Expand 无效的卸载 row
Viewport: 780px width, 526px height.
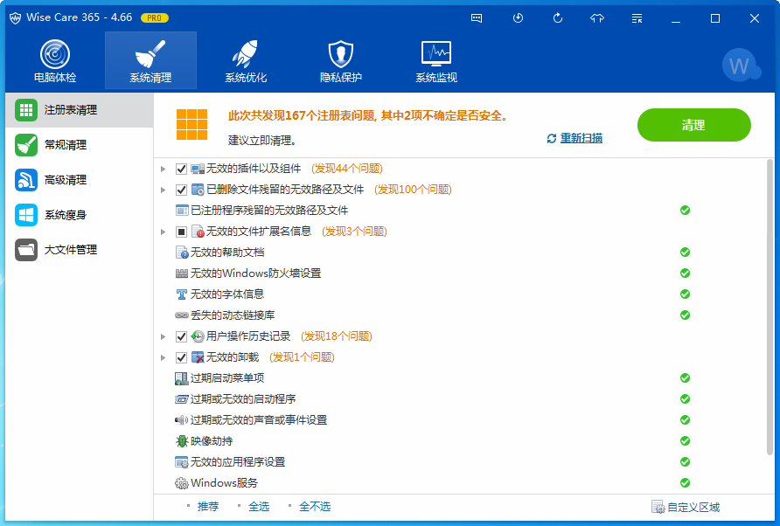click(x=164, y=357)
